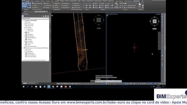The width and height of the screenshot is (187, 105).
Task: Expand the Palettes panel title dropdown
Action: 27,10
